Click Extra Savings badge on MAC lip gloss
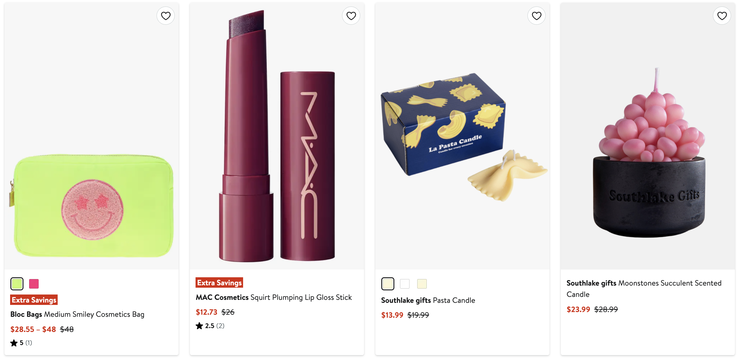Screen dimensions: 737x359 click(219, 283)
